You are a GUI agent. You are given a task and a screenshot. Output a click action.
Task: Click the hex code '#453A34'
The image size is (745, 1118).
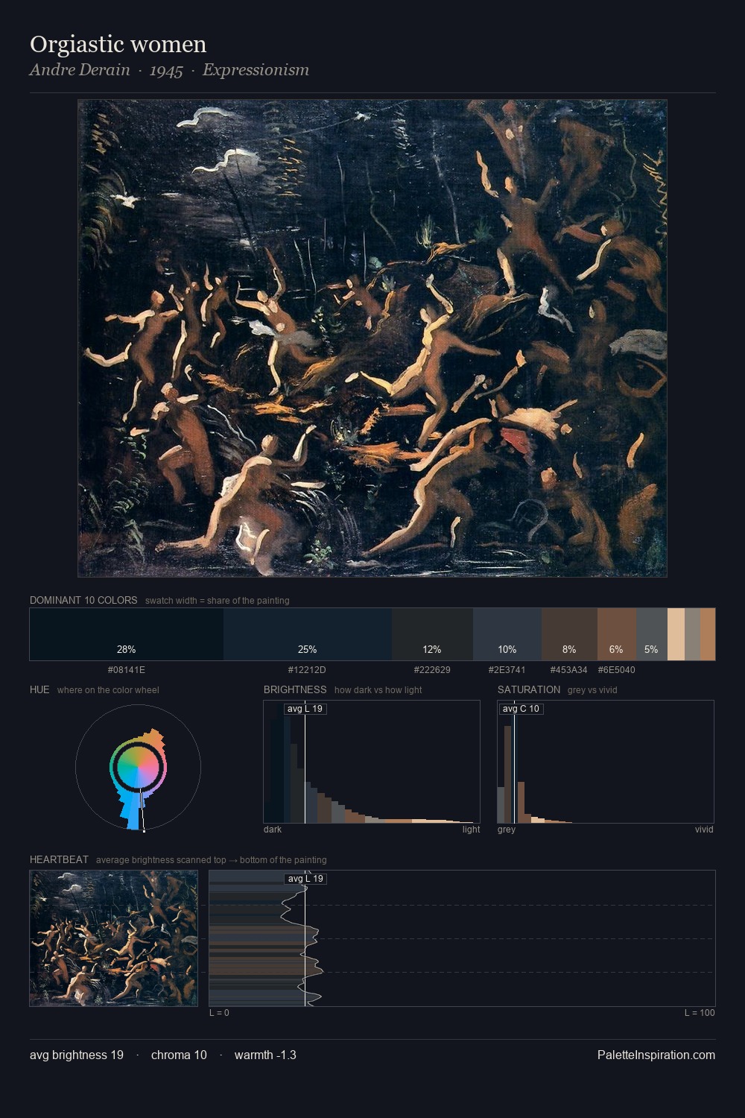coord(568,669)
